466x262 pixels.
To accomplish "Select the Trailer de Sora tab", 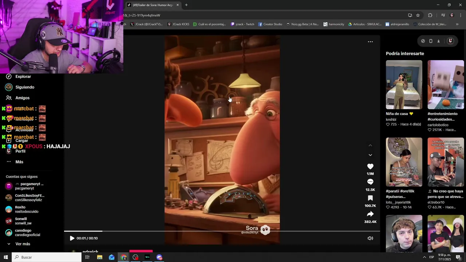I will pos(152,5).
